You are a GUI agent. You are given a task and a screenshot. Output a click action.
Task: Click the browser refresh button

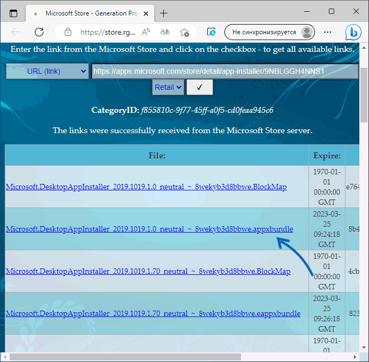(x=39, y=32)
